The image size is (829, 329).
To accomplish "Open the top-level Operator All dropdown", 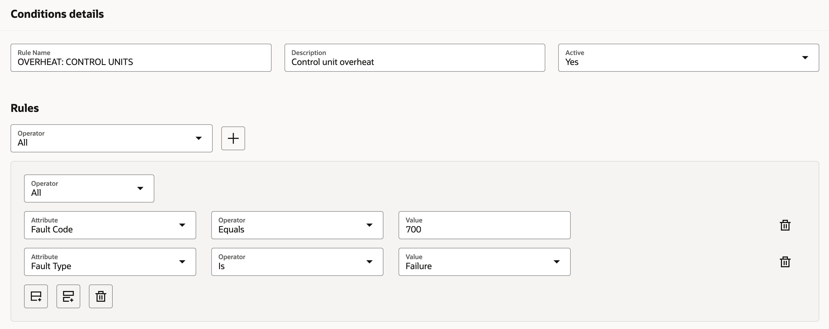I will click(x=111, y=138).
